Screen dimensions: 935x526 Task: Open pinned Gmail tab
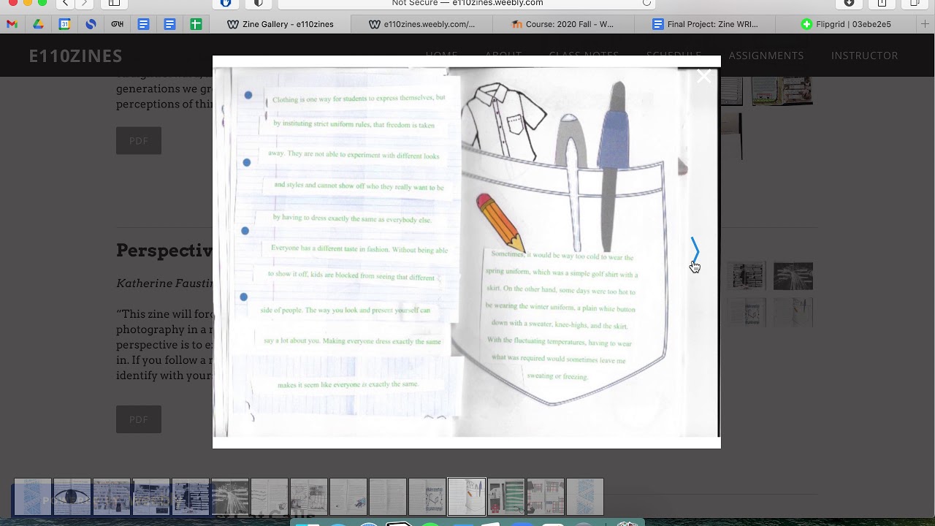click(x=12, y=24)
